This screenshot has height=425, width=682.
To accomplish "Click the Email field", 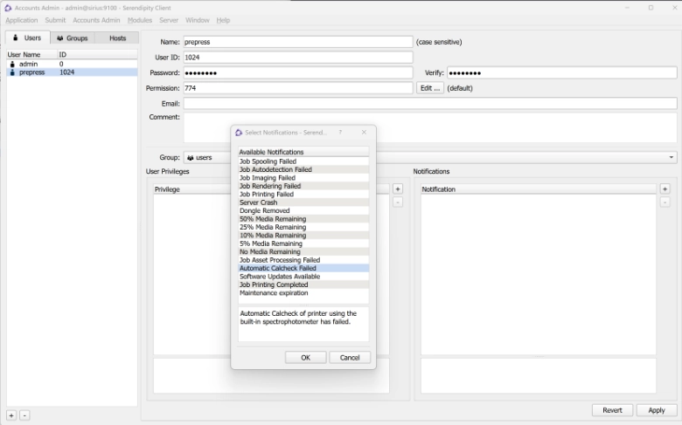I will pyautogui.click(x=430, y=103).
